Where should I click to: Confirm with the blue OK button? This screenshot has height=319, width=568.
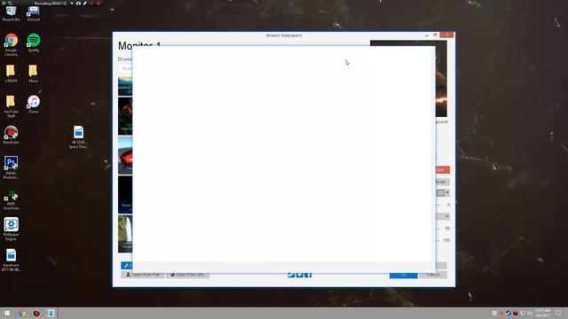tap(404, 275)
